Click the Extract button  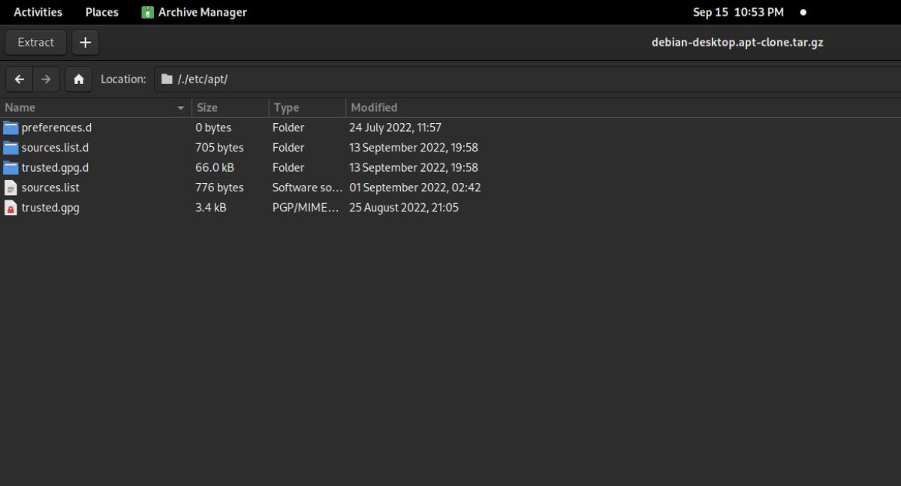coord(35,42)
